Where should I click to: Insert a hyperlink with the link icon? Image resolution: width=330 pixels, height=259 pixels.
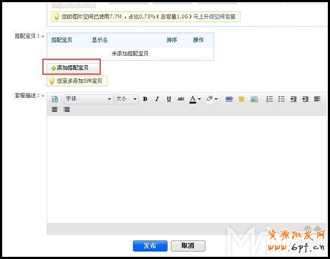229,99
